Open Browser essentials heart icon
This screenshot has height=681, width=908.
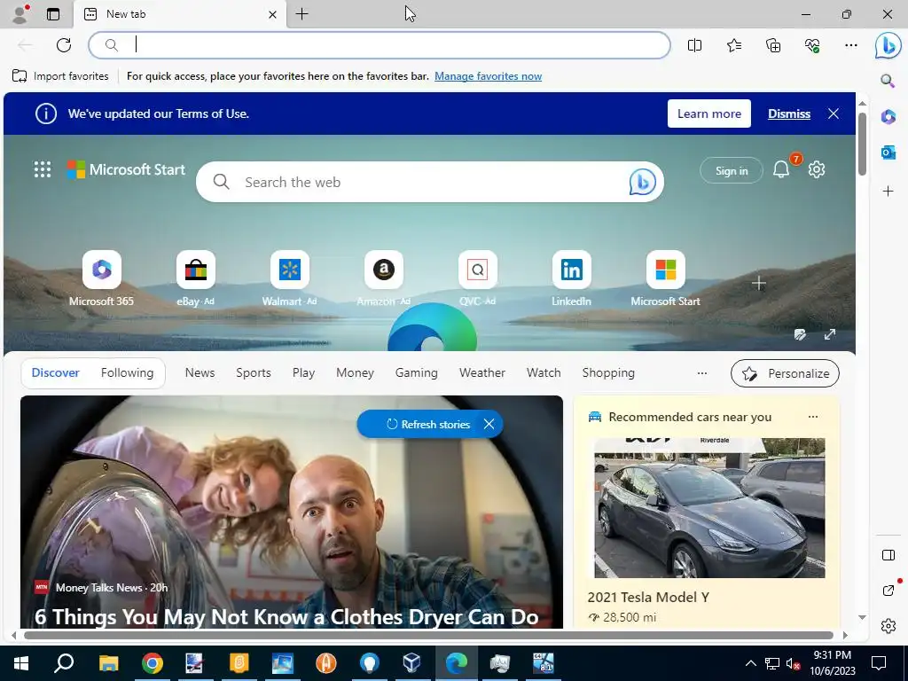(812, 45)
